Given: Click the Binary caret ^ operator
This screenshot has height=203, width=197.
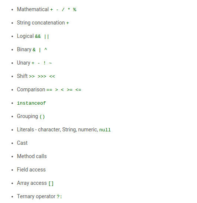Looking at the screenshot, I should click(x=46, y=49).
